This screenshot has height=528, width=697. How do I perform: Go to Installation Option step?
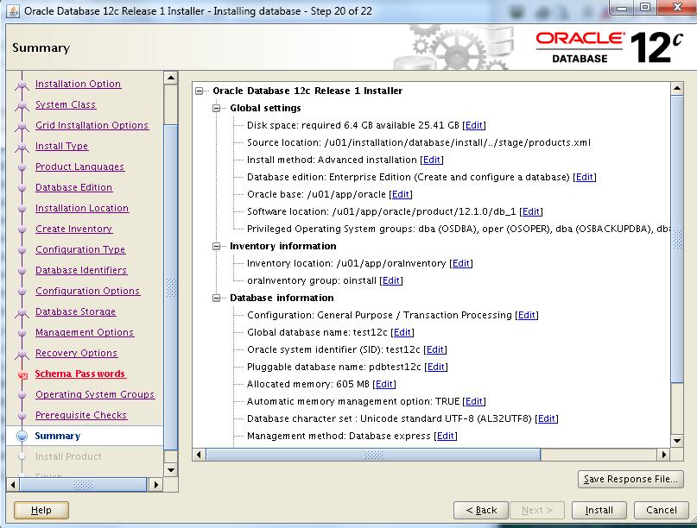coord(79,84)
